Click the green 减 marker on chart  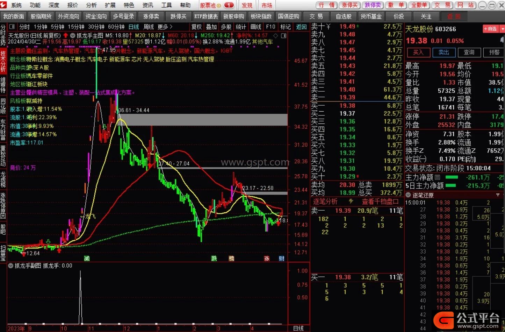(87, 258)
